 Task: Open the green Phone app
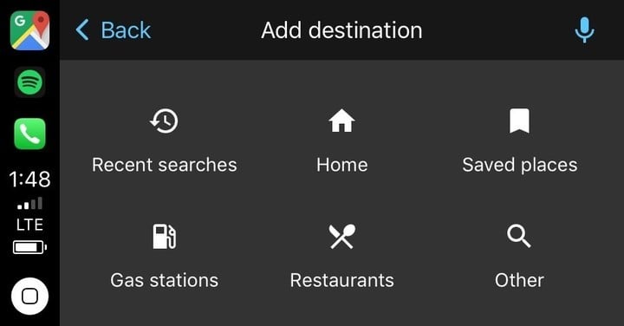pyautogui.click(x=29, y=134)
